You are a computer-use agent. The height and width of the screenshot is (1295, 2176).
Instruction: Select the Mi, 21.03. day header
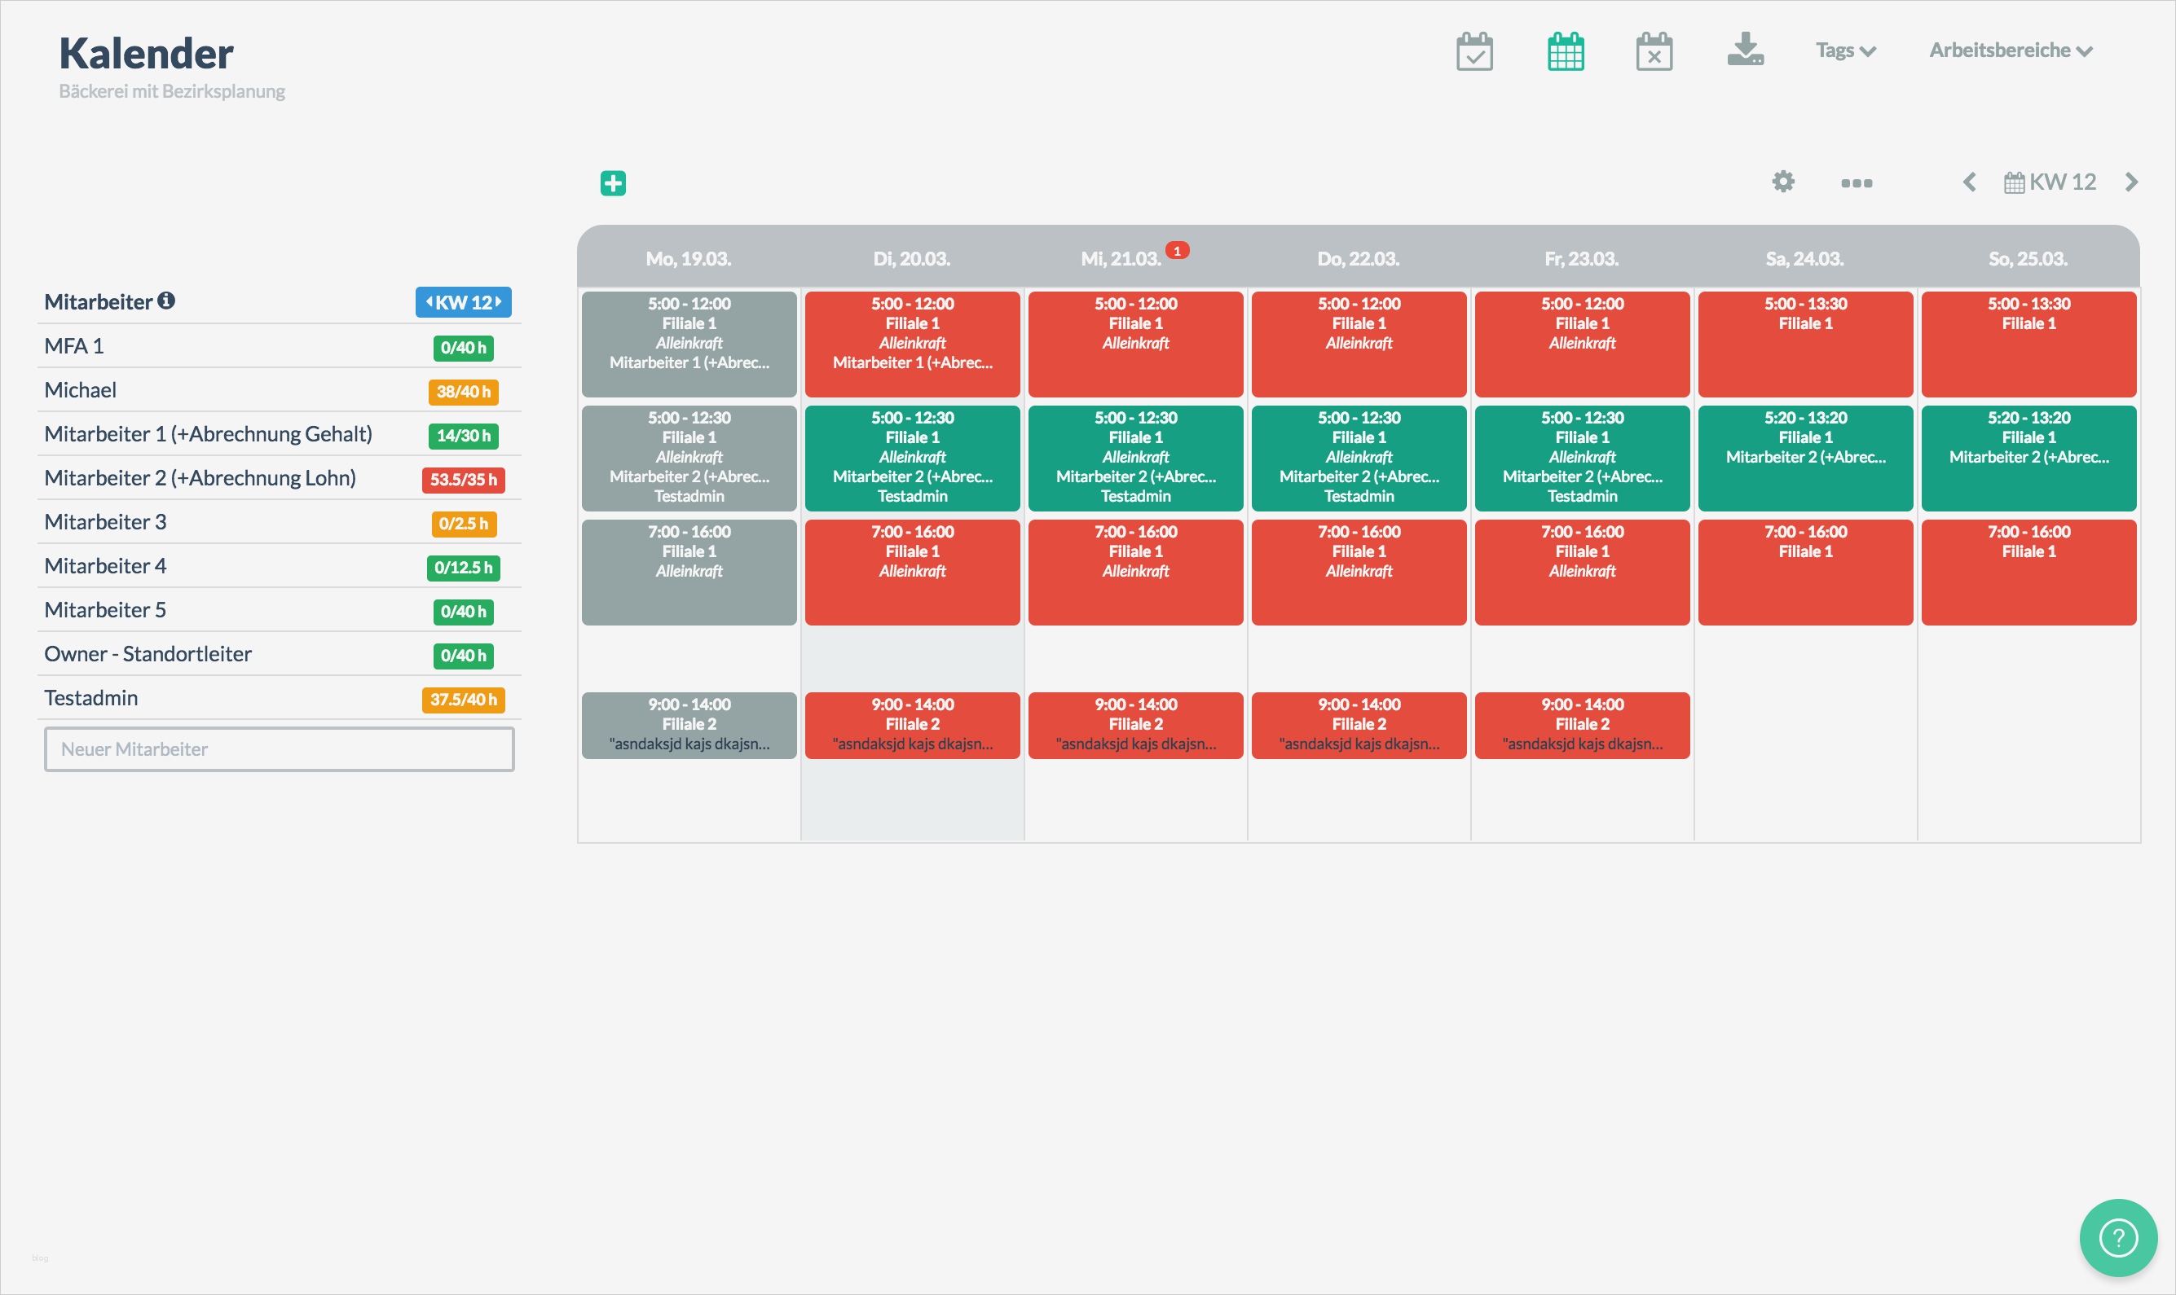pyautogui.click(x=1121, y=259)
